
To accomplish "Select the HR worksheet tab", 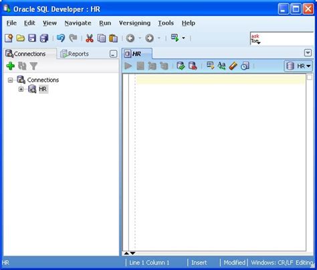I will pyautogui.click(x=137, y=54).
